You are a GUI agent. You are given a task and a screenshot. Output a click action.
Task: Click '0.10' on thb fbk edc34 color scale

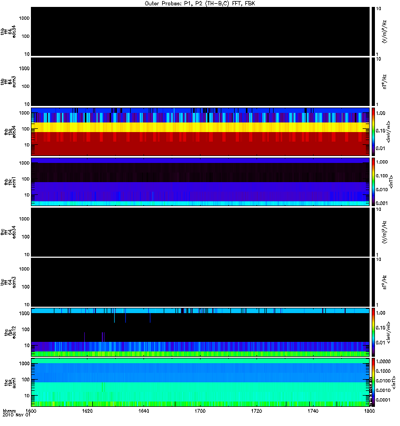381,130
